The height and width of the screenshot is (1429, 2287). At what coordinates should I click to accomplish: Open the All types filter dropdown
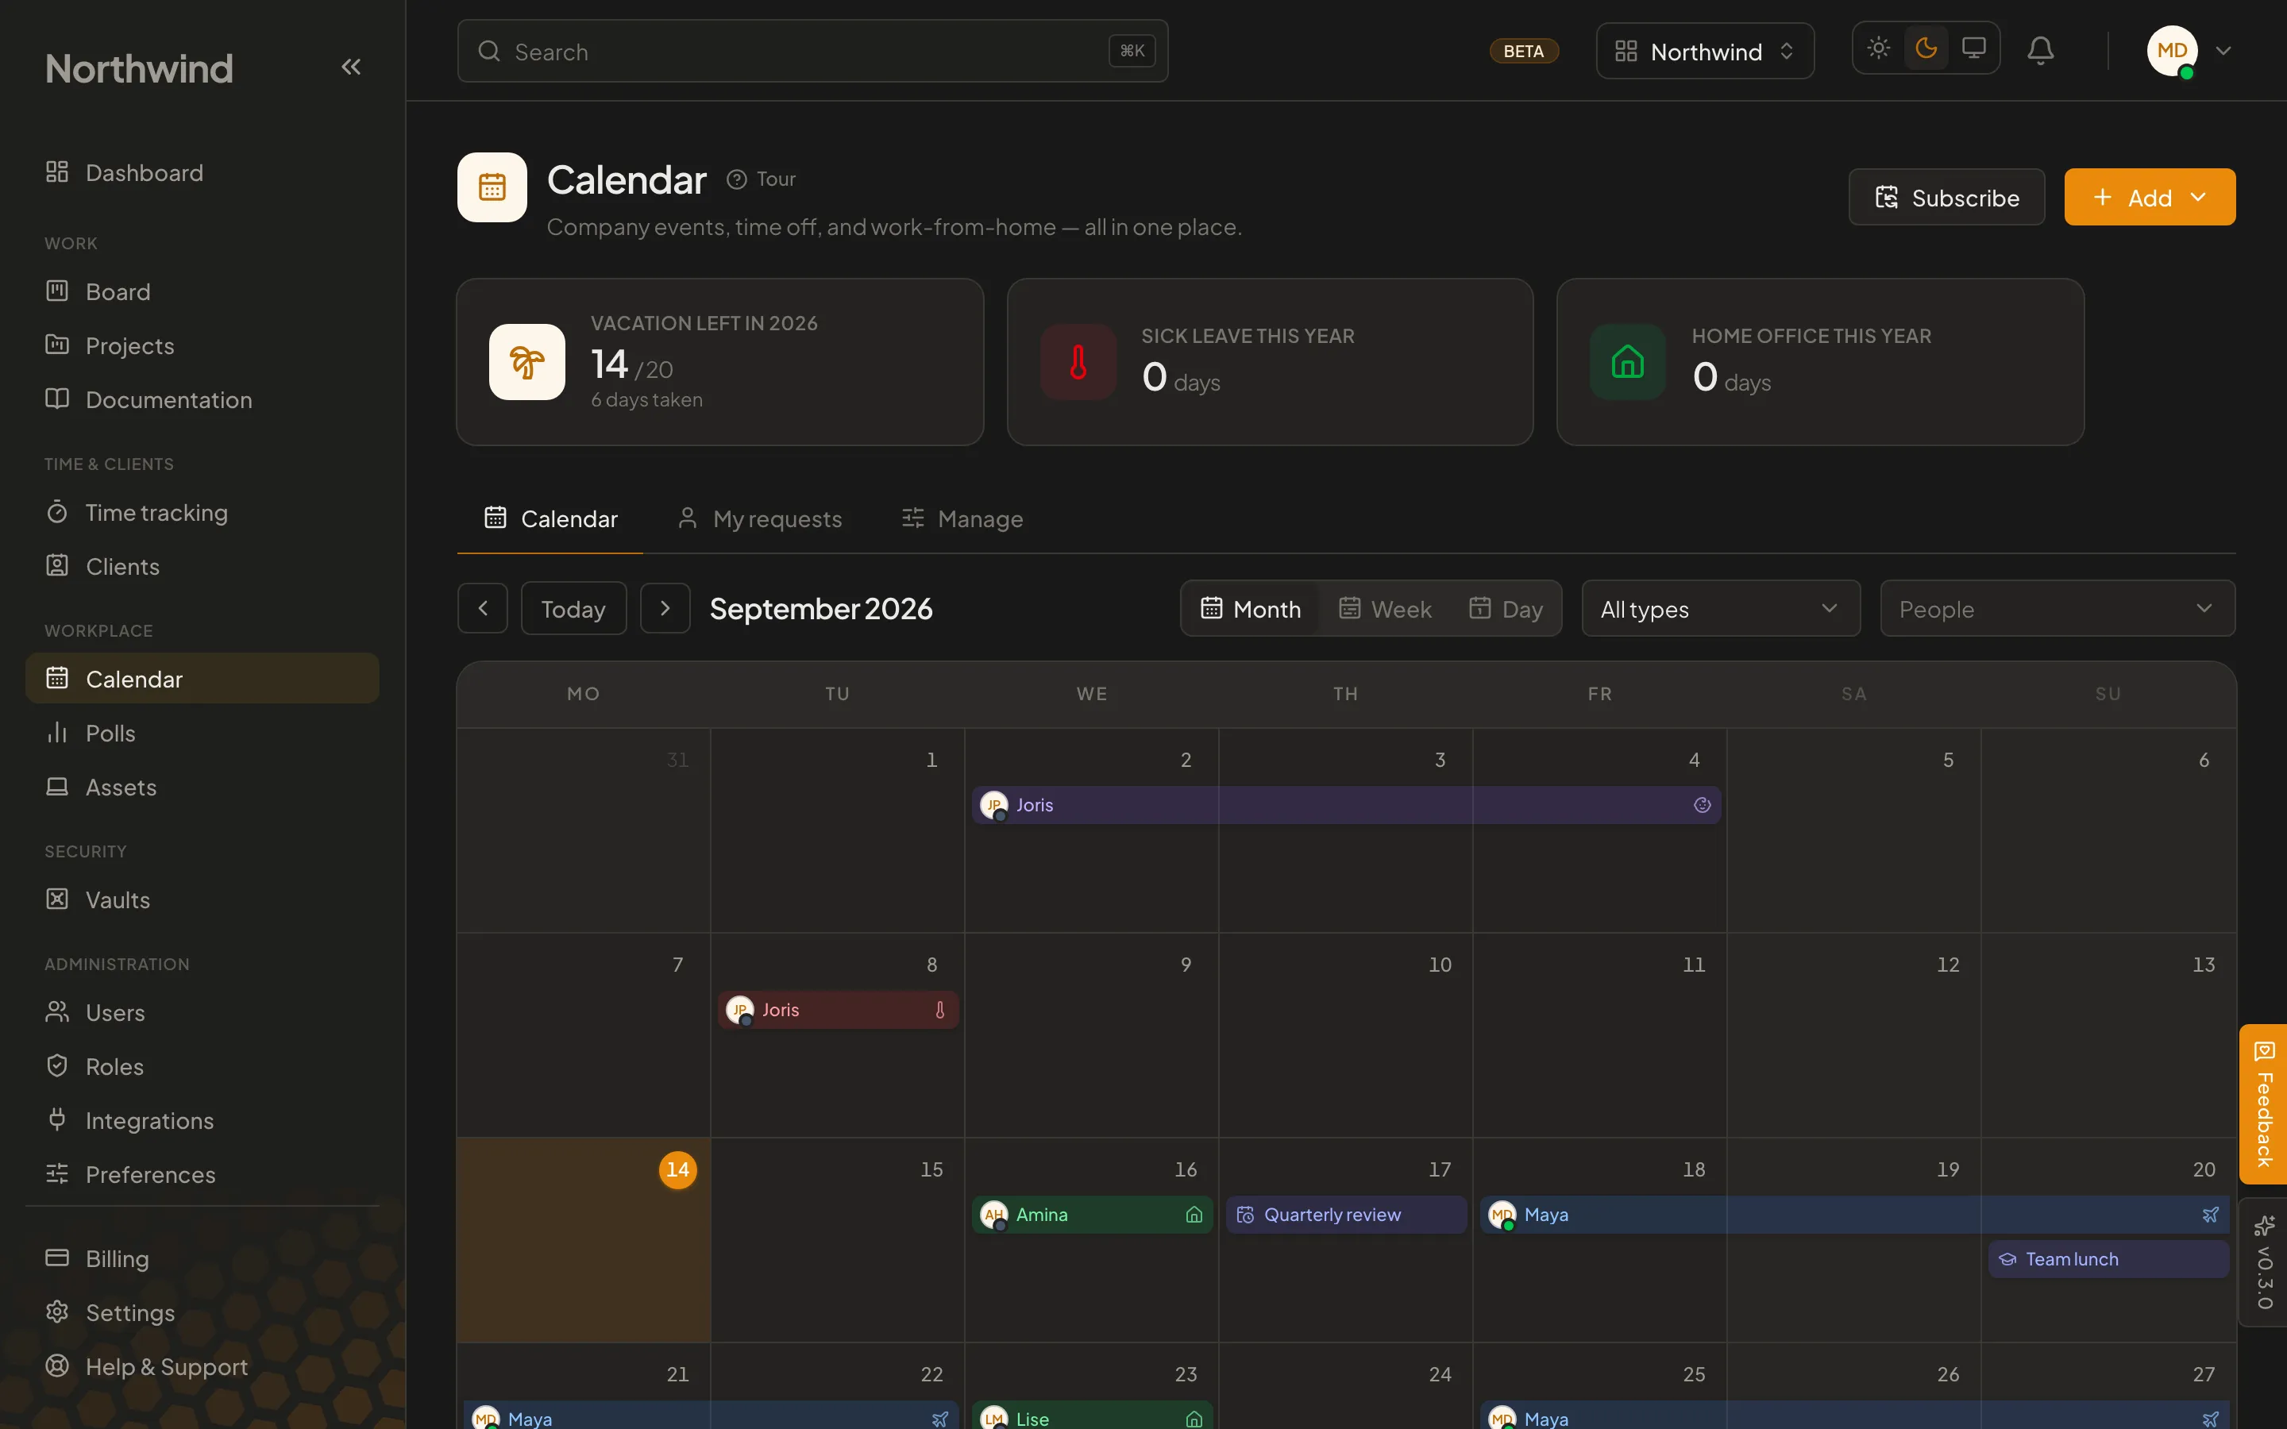(x=1721, y=609)
